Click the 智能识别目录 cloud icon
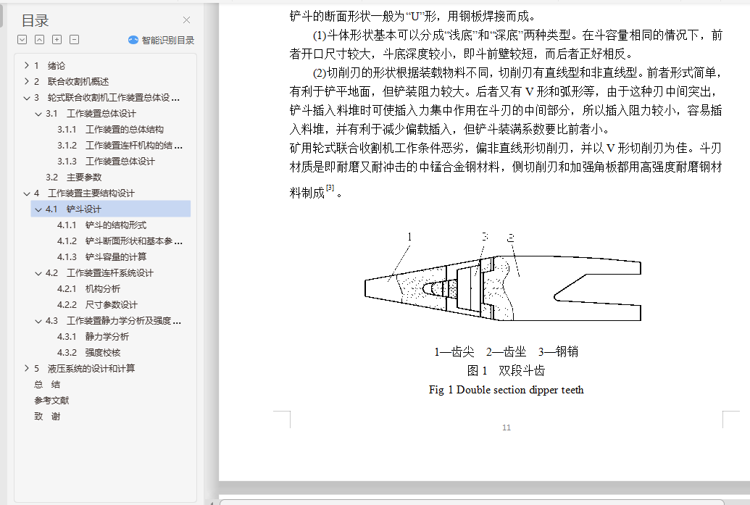Image resolution: width=750 pixels, height=505 pixels. coord(133,40)
